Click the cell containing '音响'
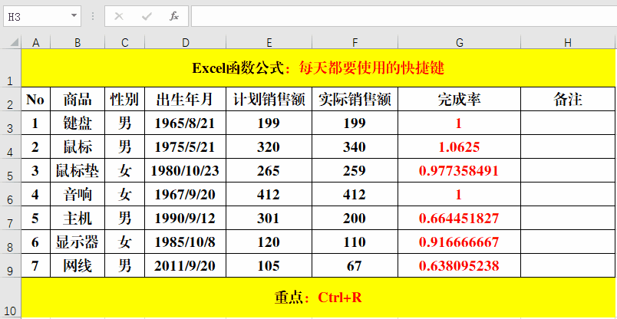The height and width of the screenshot is (319, 617). click(78, 194)
